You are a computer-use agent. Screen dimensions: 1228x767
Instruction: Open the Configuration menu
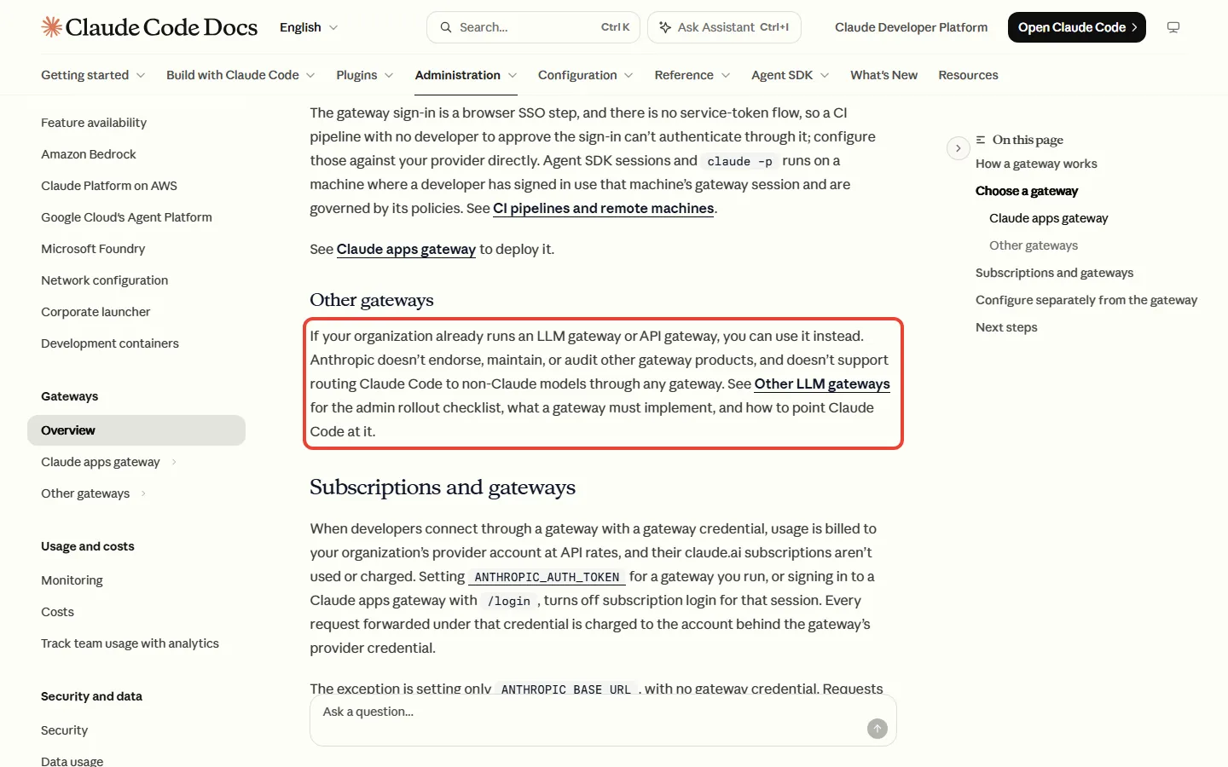[586, 75]
